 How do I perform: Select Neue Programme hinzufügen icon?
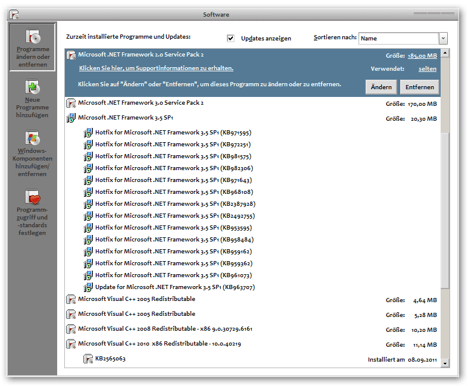click(x=32, y=87)
